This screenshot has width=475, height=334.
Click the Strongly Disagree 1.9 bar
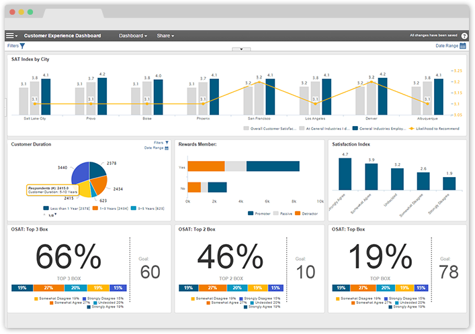(x=449, y=184)
